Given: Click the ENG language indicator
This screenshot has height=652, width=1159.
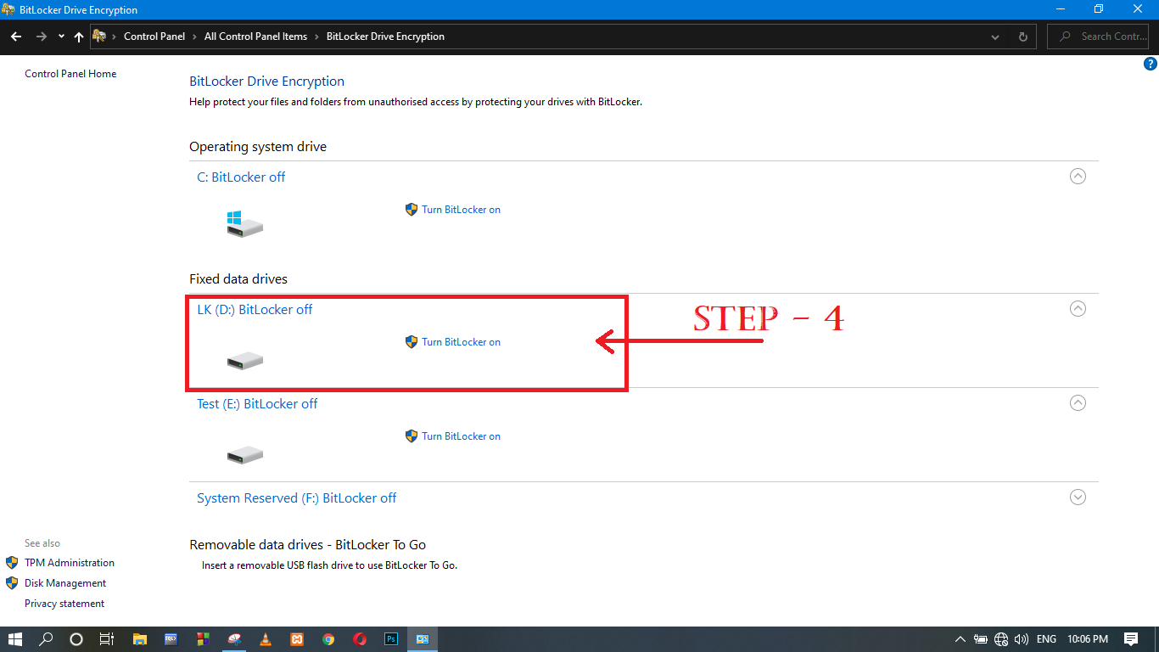Looking at the screenshot, I should point(1046,639).
